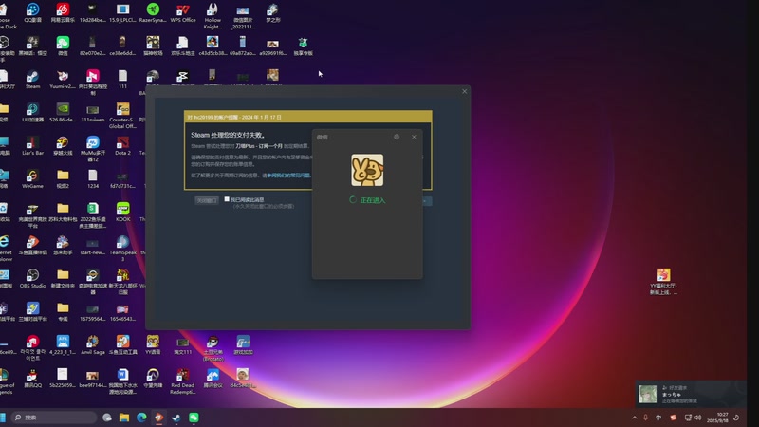
Task: Select the UU加速器 desktop icon
Action: 32,112
